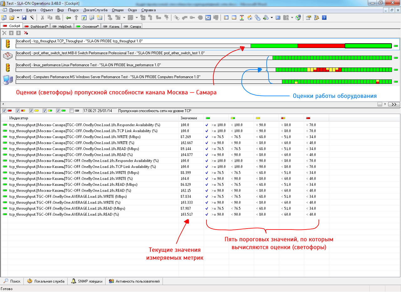Click the blue Help question mark icon
The height and width of the screenshot is (292, 401).
click(324, 18)
